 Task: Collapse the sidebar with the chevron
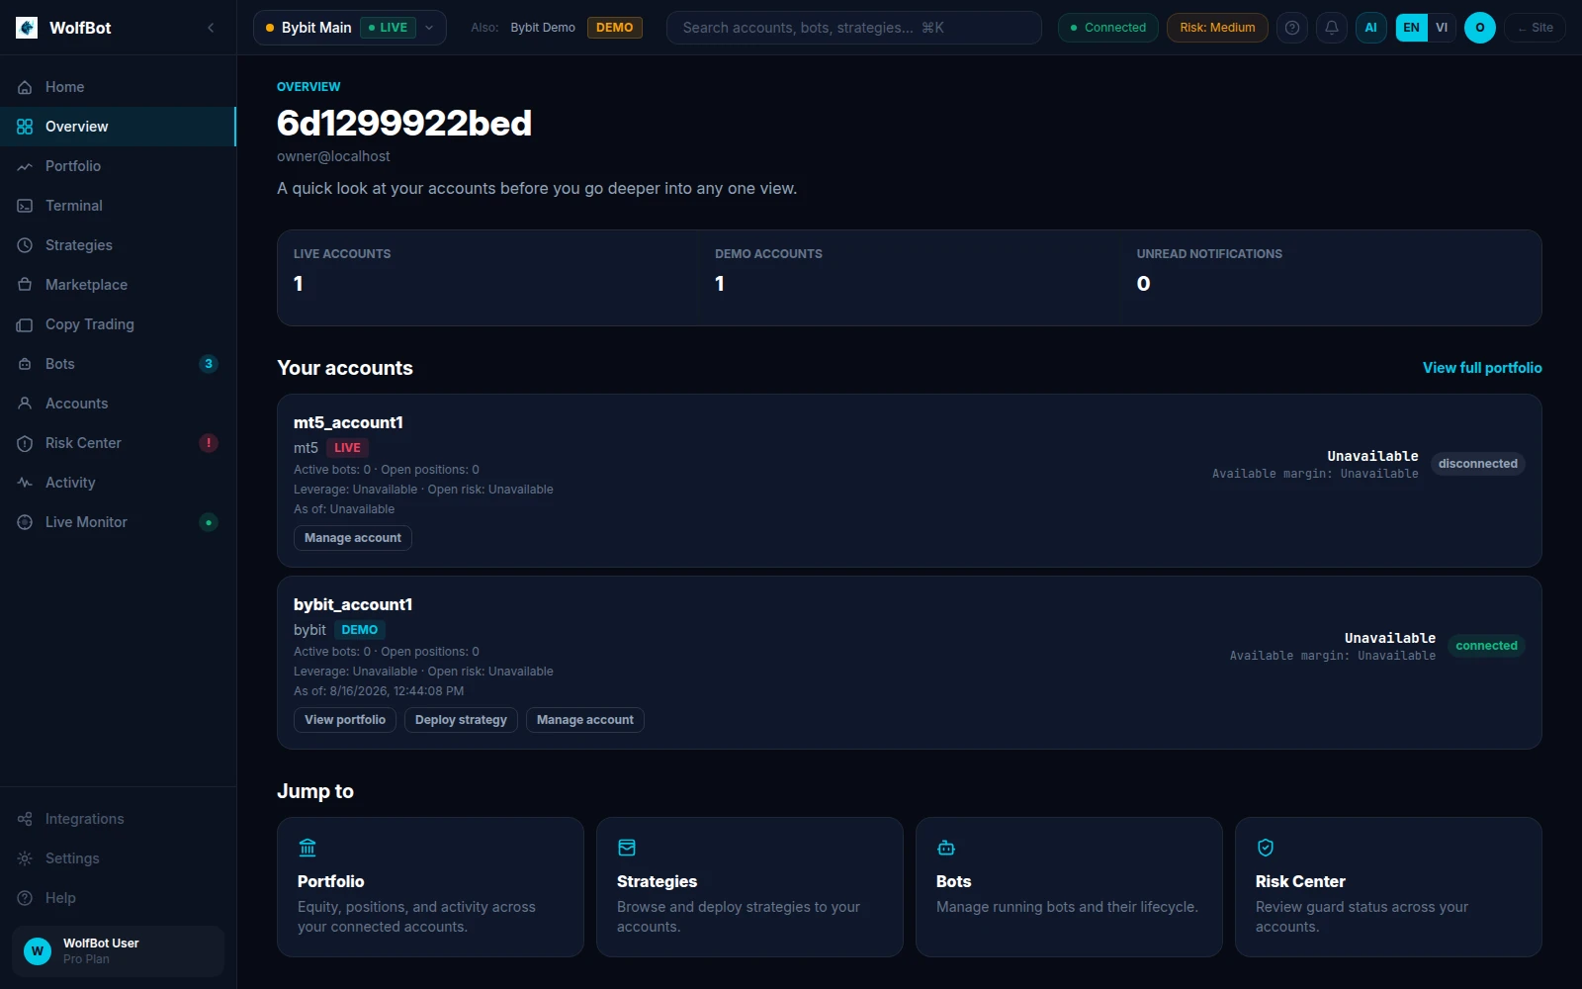(x=211, y=28)
